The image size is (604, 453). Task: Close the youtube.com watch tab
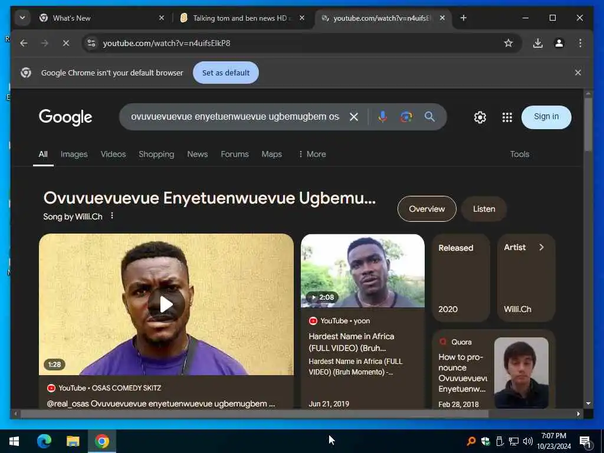(x=442, y=18)
